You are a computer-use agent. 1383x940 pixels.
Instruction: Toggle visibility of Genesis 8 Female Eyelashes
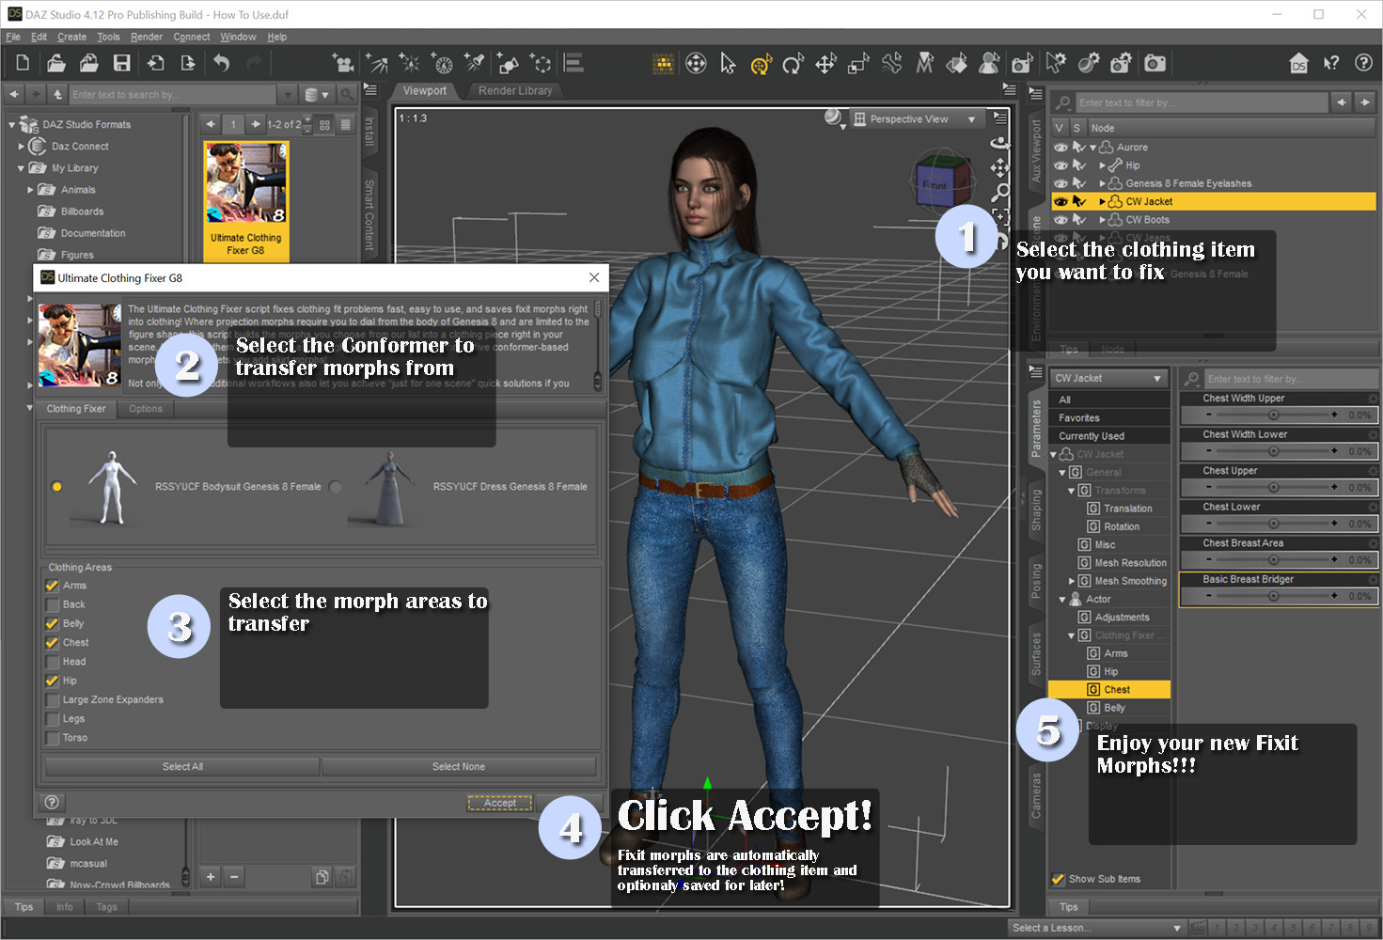click(1061, 183)
